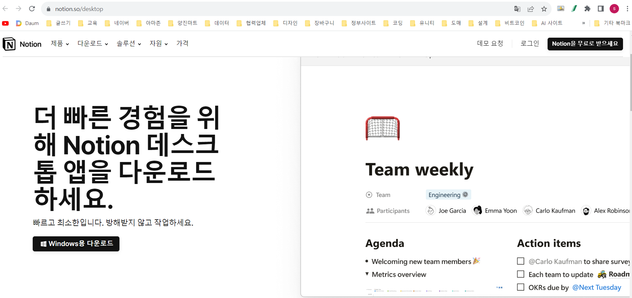Click the Team property select icon
The width and height of the screenshot is (632, 298).
[x=369, y=195]
